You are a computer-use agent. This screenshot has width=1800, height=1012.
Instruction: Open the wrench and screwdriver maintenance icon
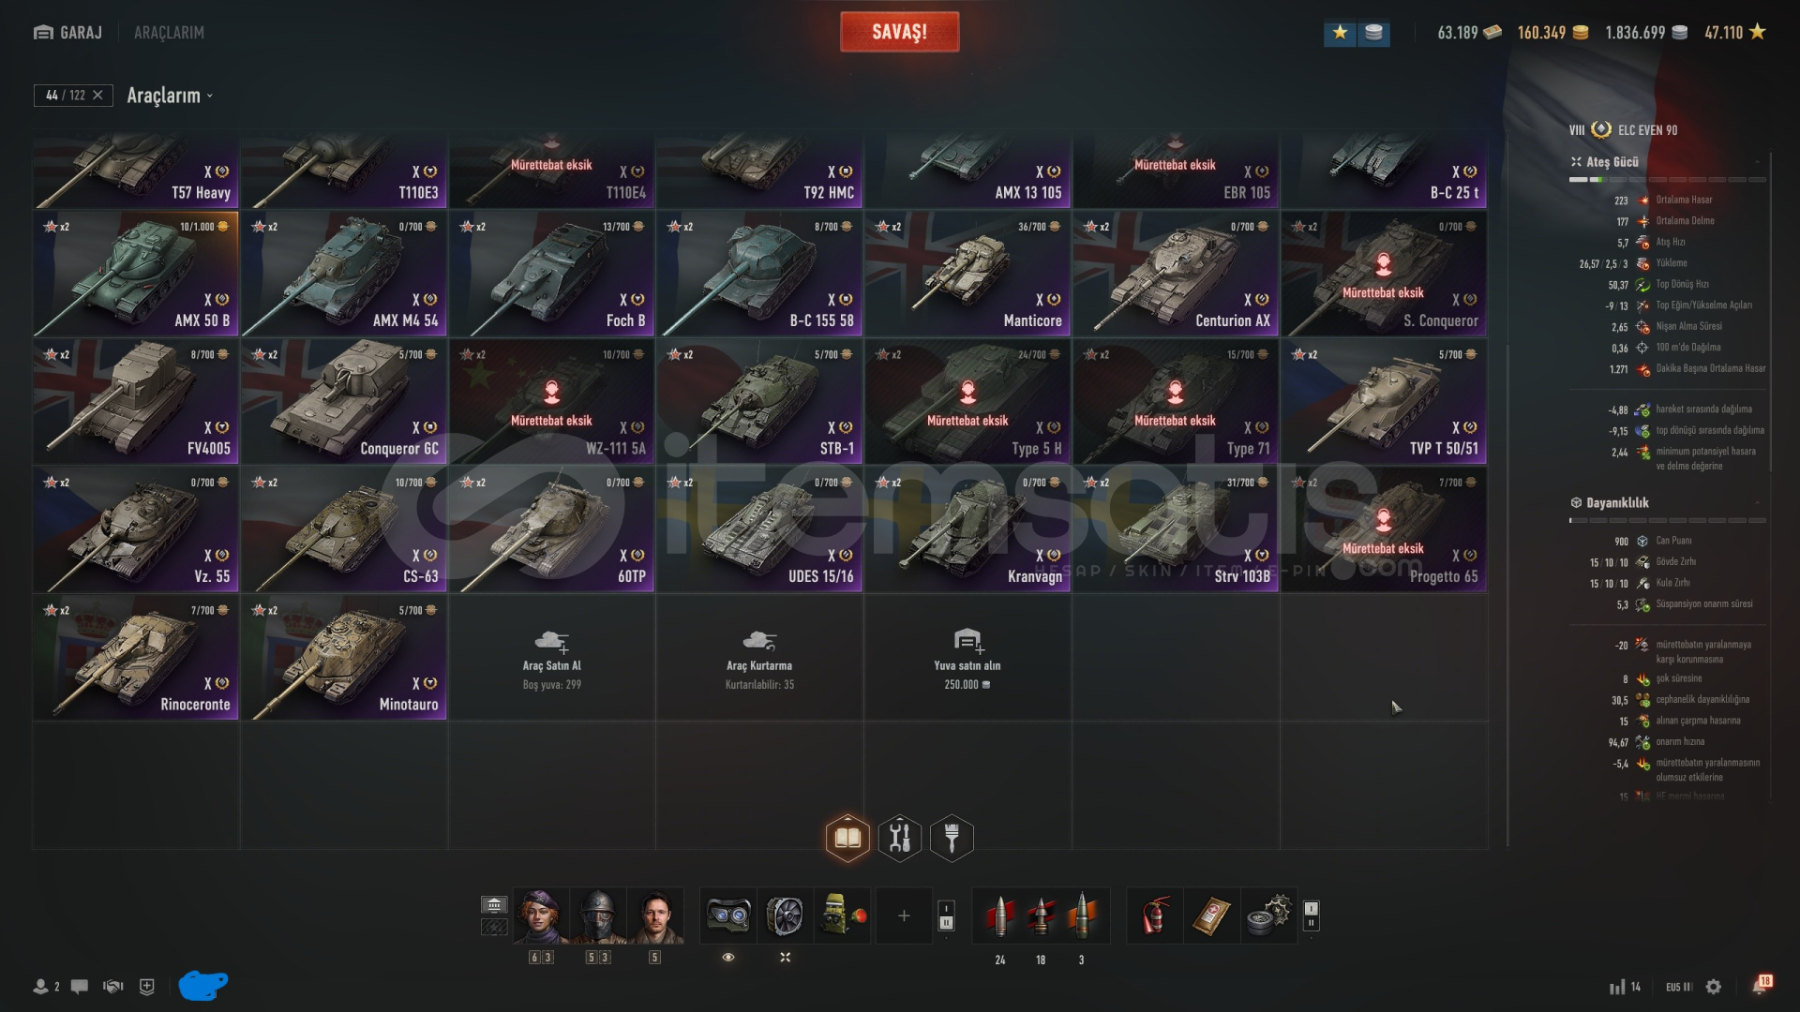click(x=900, y=838)
